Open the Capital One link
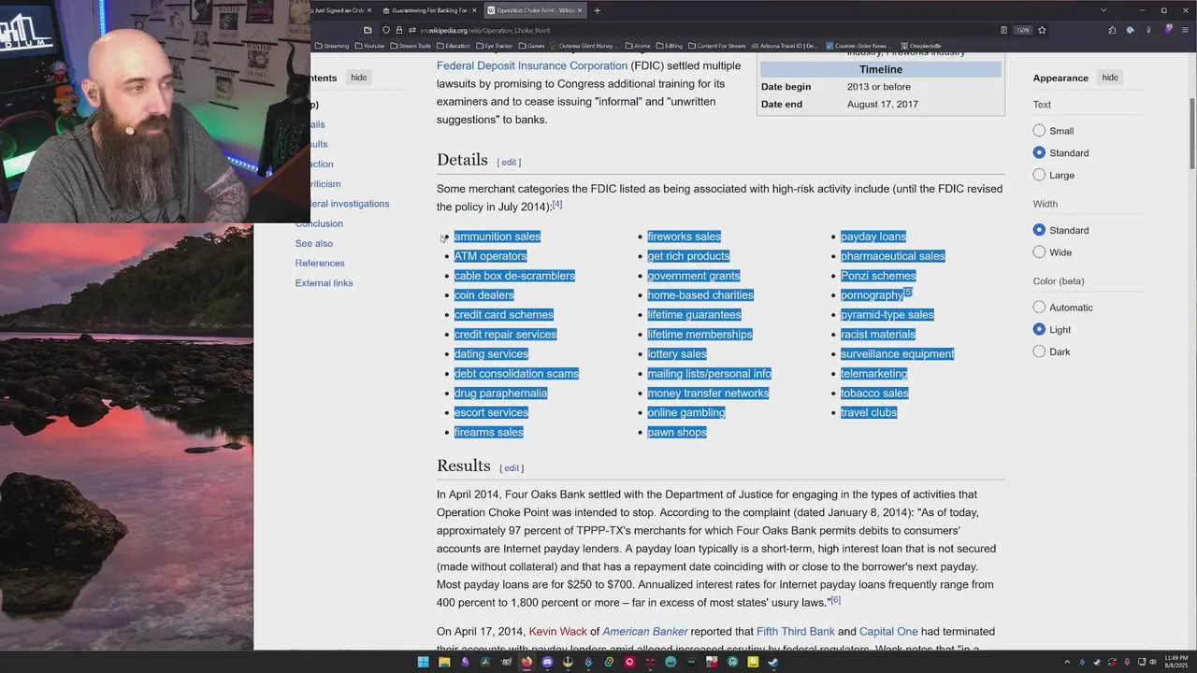 [x=888, y=632]
